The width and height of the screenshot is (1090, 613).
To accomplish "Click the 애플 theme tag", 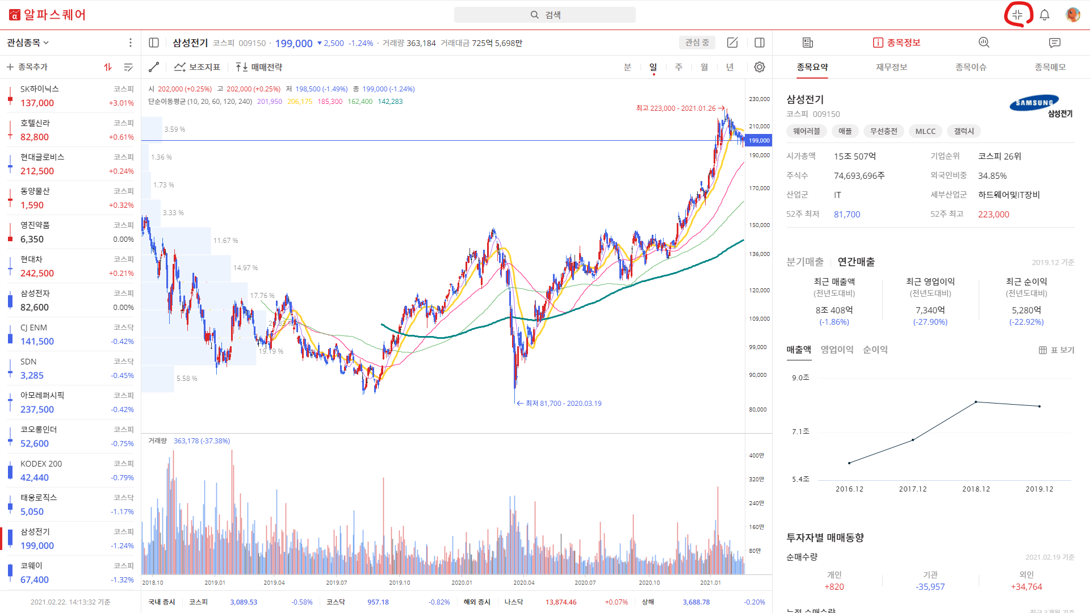I will 845,131.
